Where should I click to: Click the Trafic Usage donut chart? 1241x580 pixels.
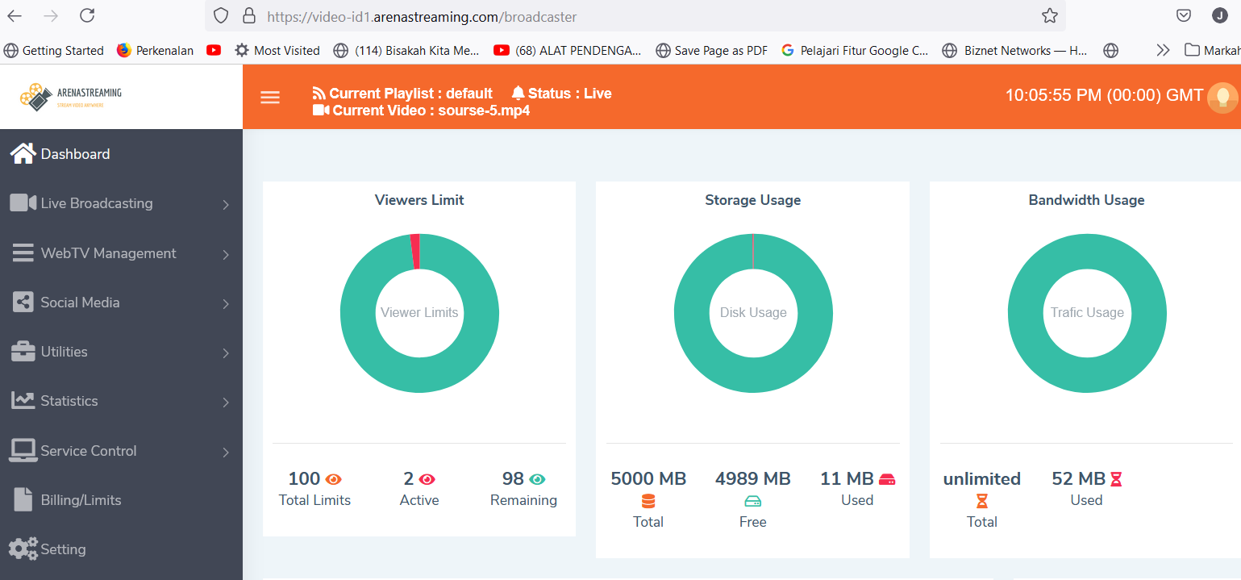[1087, 313]
